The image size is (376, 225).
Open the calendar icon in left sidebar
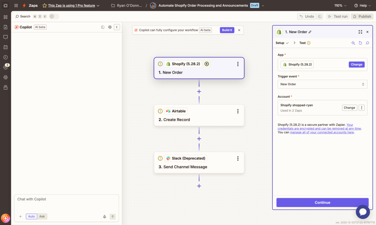[6, 47]
